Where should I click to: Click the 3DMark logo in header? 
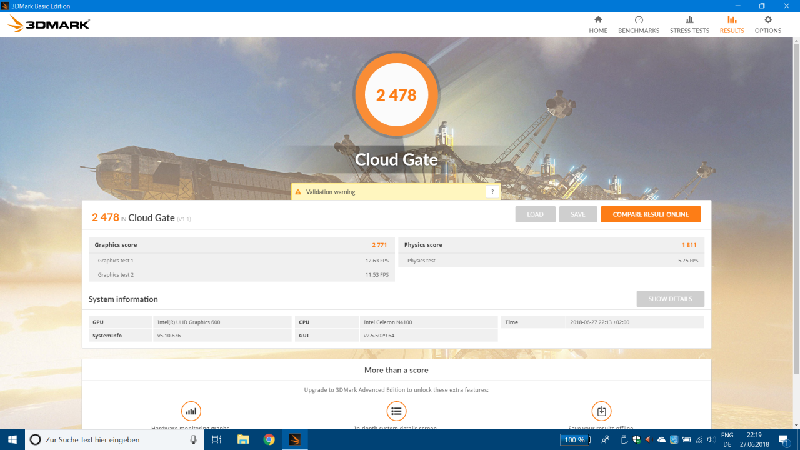[49, 24]
